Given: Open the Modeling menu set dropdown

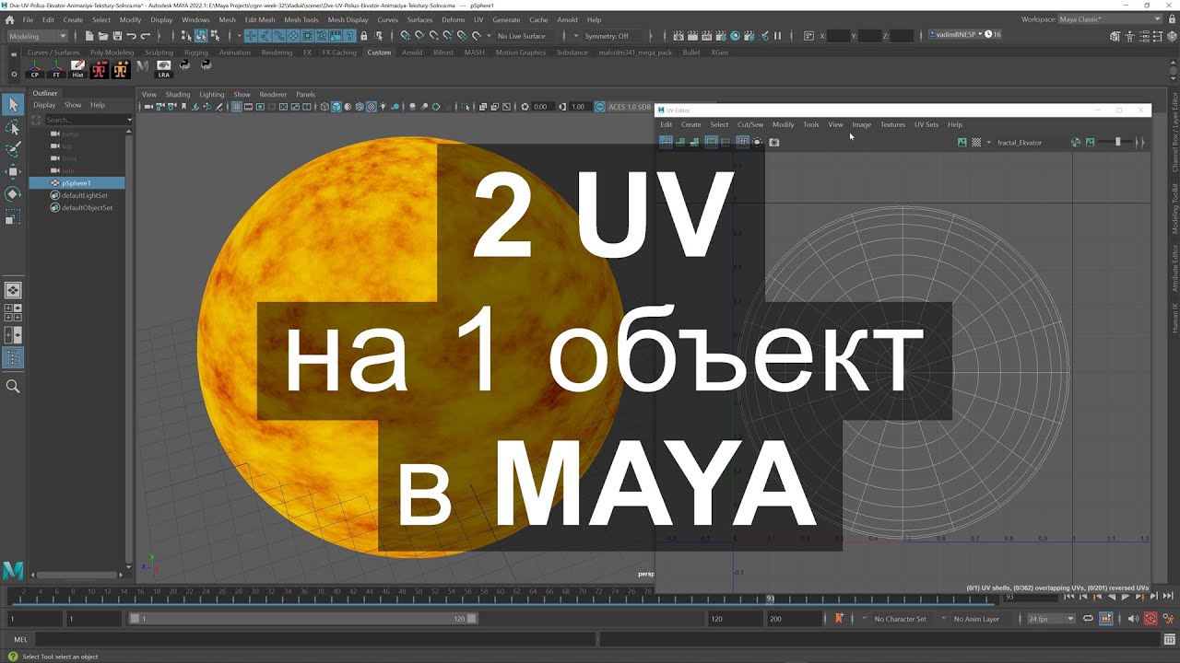Looking at the screenshot, I should [37, 36].
